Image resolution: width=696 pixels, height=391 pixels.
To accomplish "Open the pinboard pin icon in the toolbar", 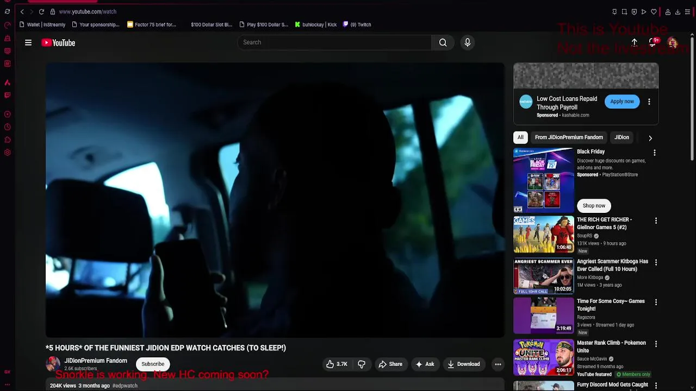I will tap(614, 11).
